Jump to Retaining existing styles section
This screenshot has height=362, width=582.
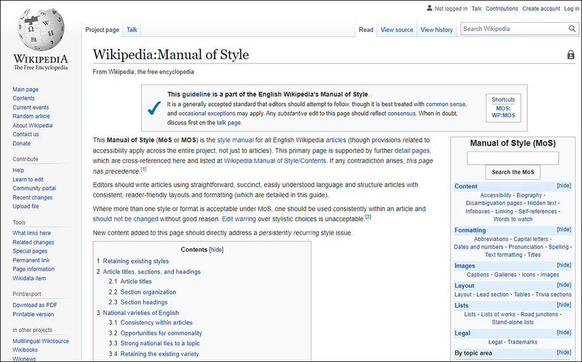click(x=136, y=261)
